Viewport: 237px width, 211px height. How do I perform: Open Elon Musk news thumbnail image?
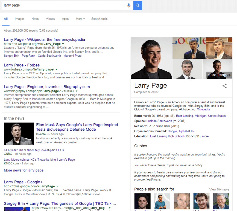point(19,134)
